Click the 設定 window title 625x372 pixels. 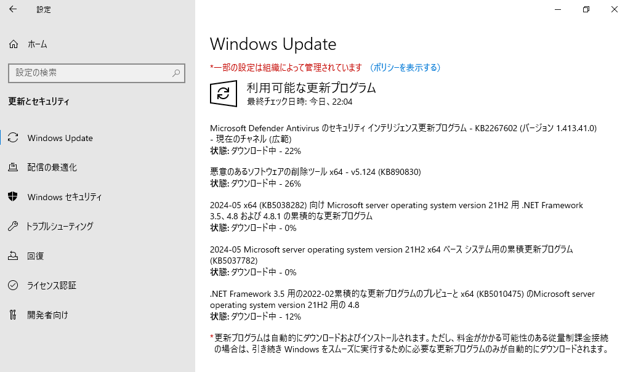pyautogui.click(x=44, y=10)
